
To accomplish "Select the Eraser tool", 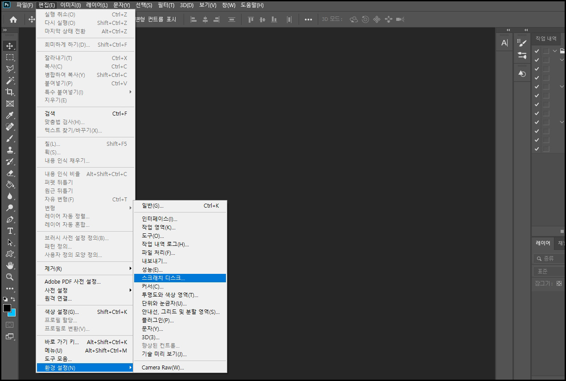I will 10,173.
